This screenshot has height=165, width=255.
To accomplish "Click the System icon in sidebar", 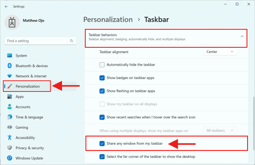I will 10,56.
